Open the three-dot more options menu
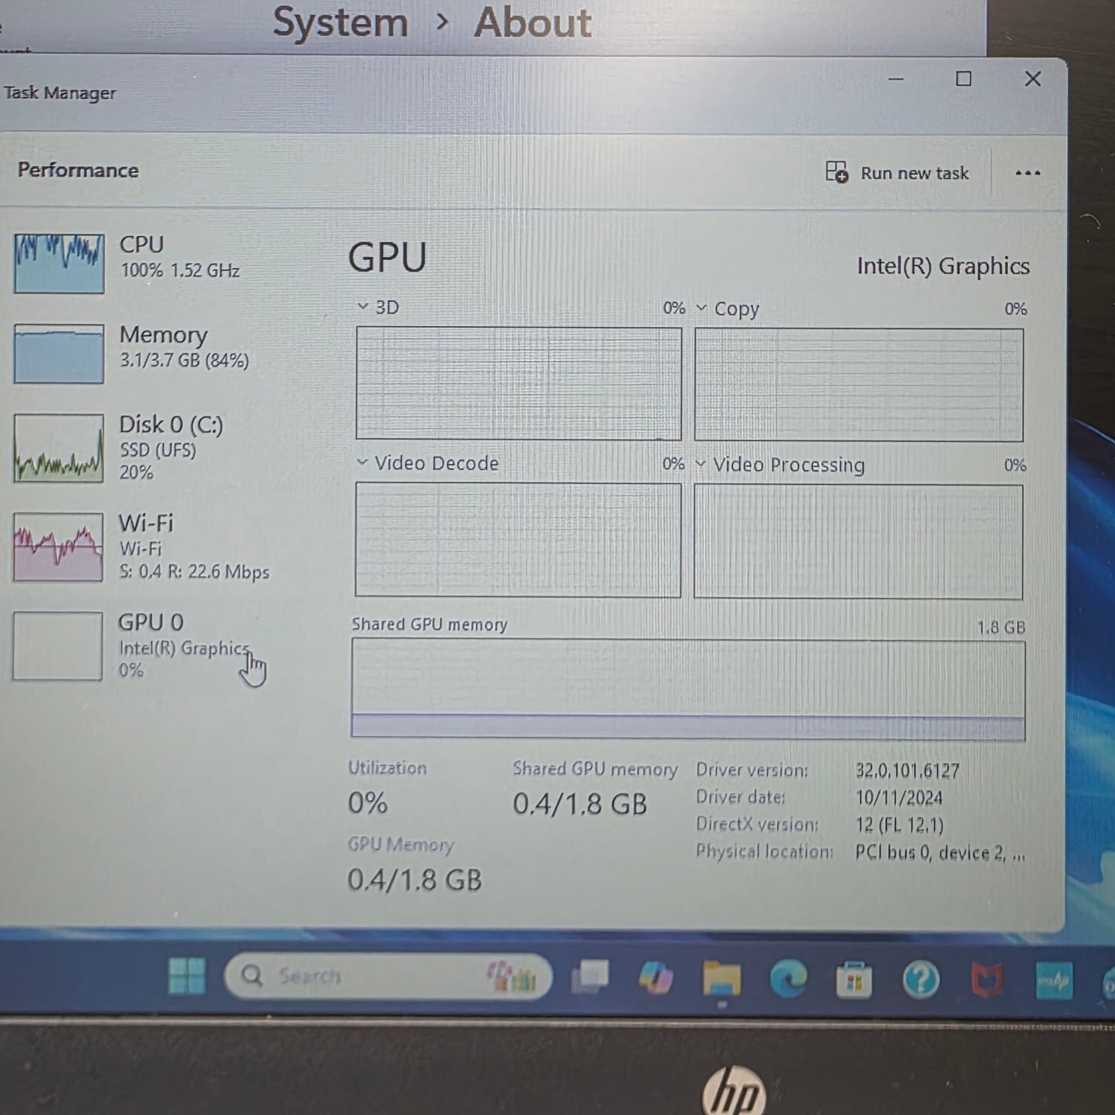This screenshot has height=1115, width=1115. [x=1027, y=173]
